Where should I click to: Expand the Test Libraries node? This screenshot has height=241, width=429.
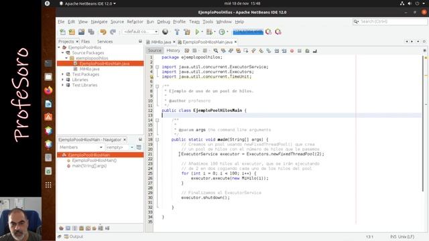(63, 85)
